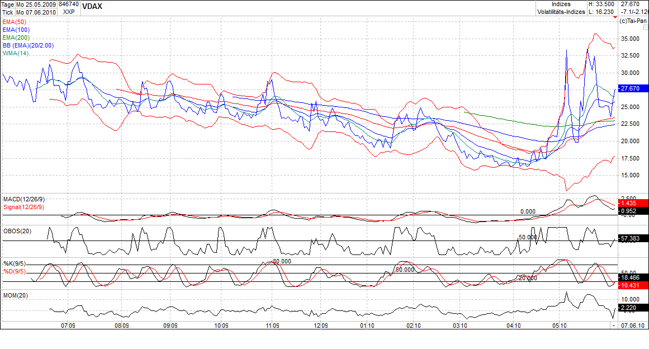Click the '04 10' date axis label
Viewport: 649px width, 349px height.
coord(514,326)
